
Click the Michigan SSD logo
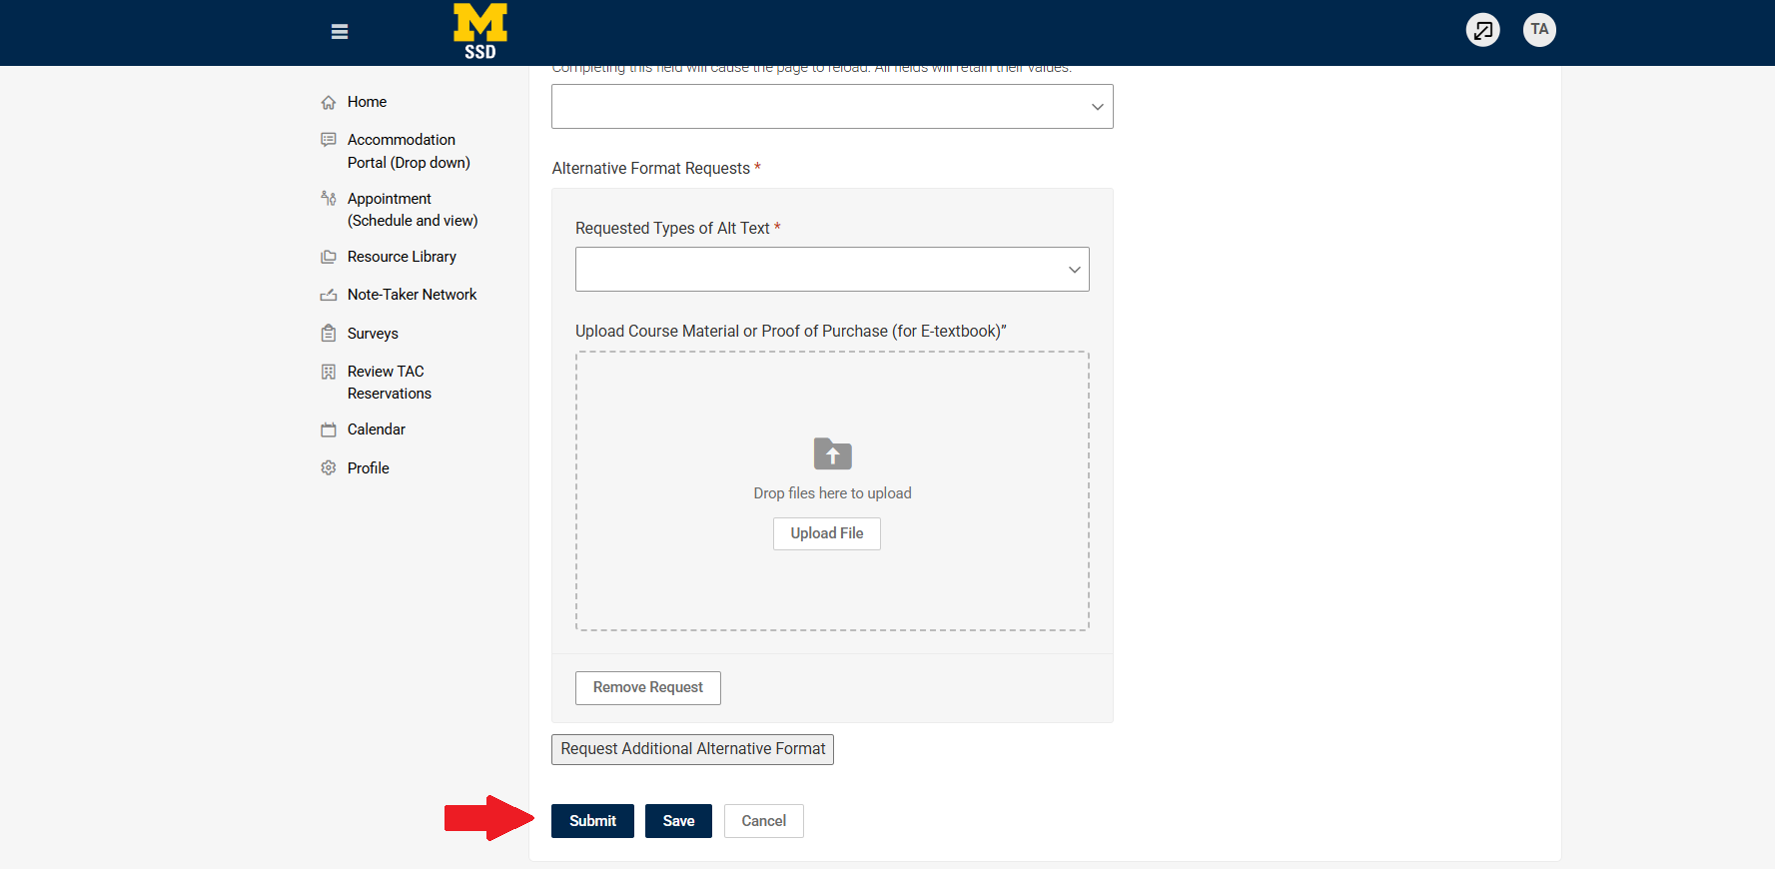click(480, 32)
